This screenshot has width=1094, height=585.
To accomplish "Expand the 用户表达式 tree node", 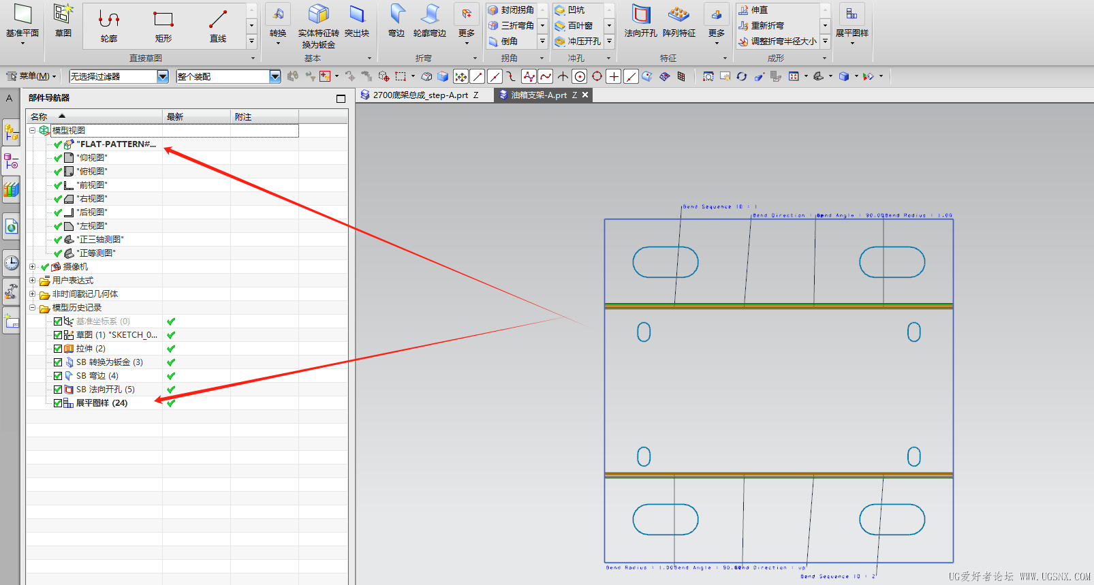I will point(32,280).
